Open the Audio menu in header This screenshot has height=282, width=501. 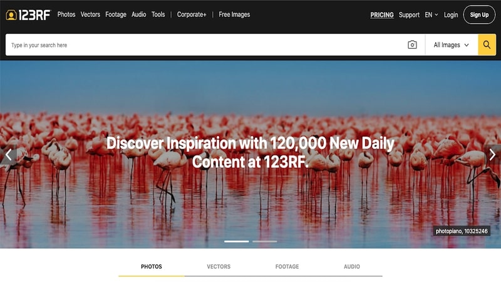click(x=138, y=14)
